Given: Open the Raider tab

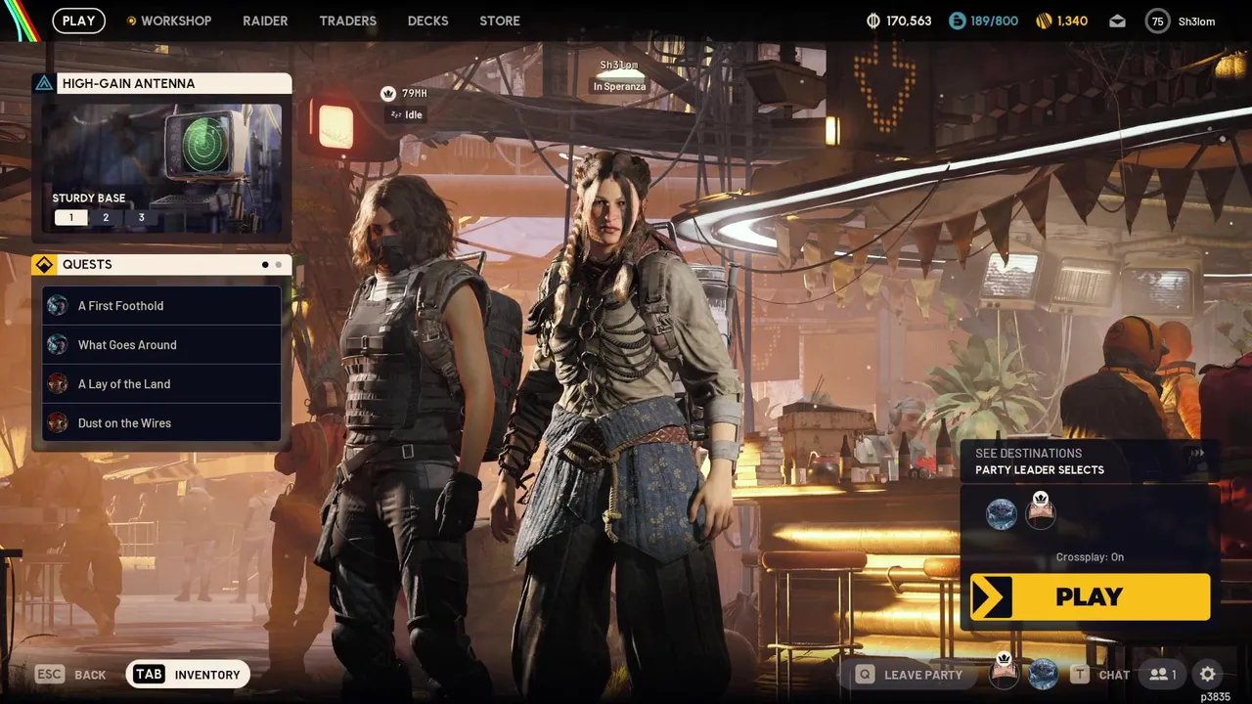Looking at the screenshot, I should [x=265, y=21].
